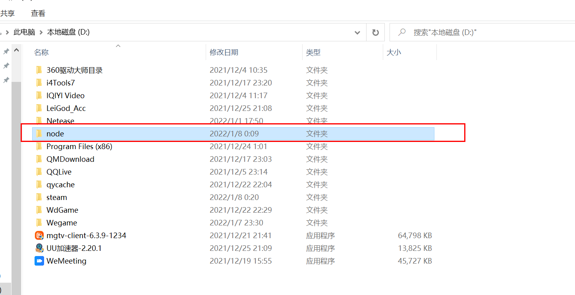Screen dimensions: 575x295
Task: Select the qycache folder icon
Action: 39,184
